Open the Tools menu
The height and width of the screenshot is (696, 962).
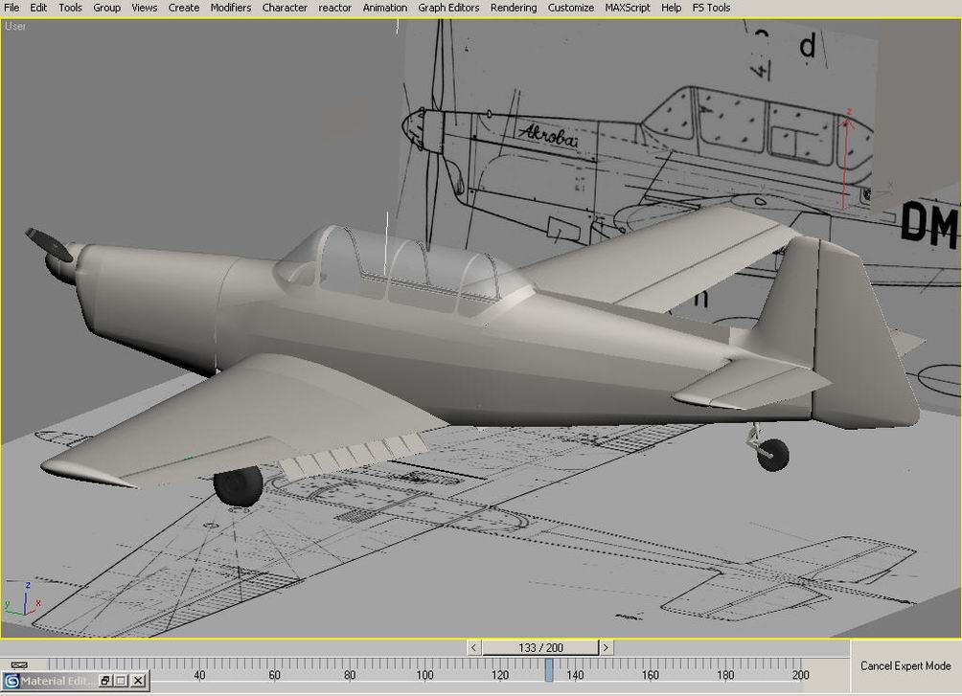coord(70,8)
